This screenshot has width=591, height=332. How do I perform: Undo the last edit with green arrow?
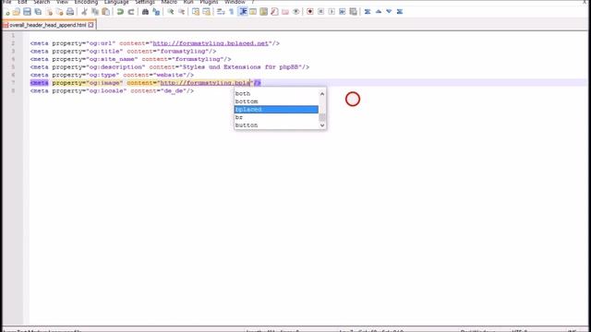[120, 12]
